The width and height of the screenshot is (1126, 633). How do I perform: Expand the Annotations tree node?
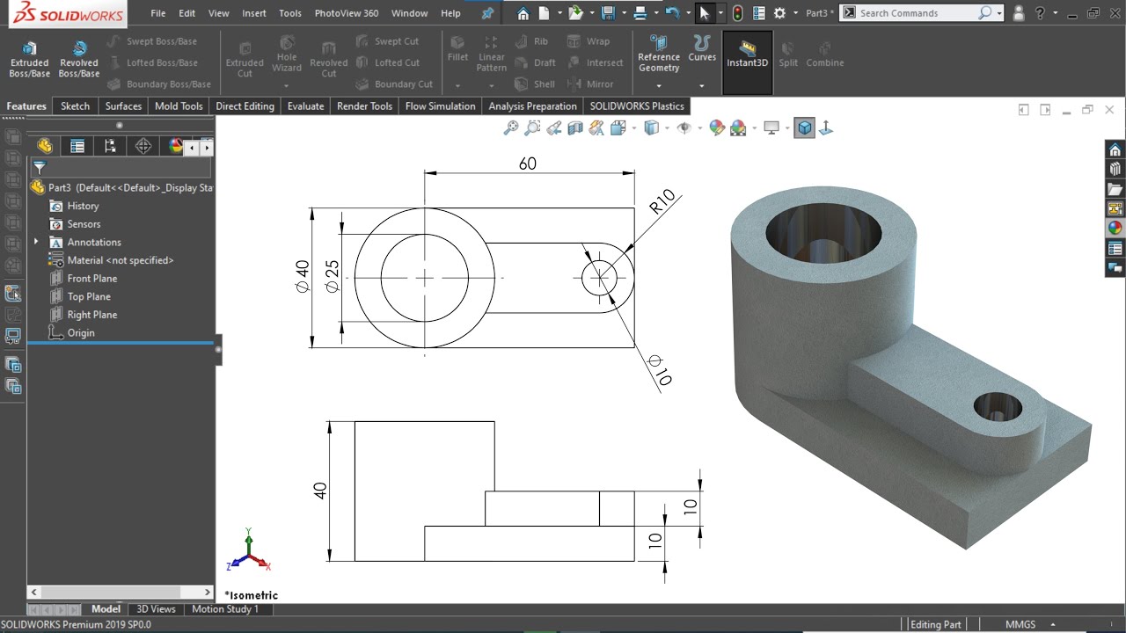pos(36,242)
